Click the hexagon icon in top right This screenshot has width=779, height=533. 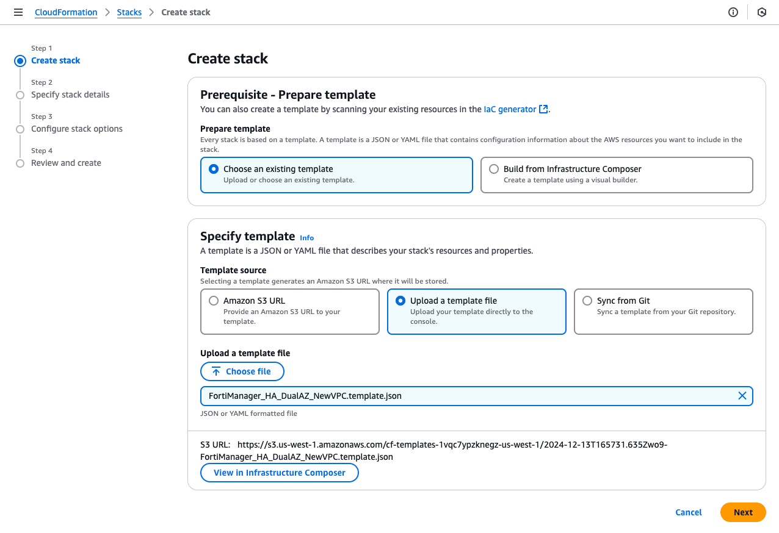[x=762, y=12]
